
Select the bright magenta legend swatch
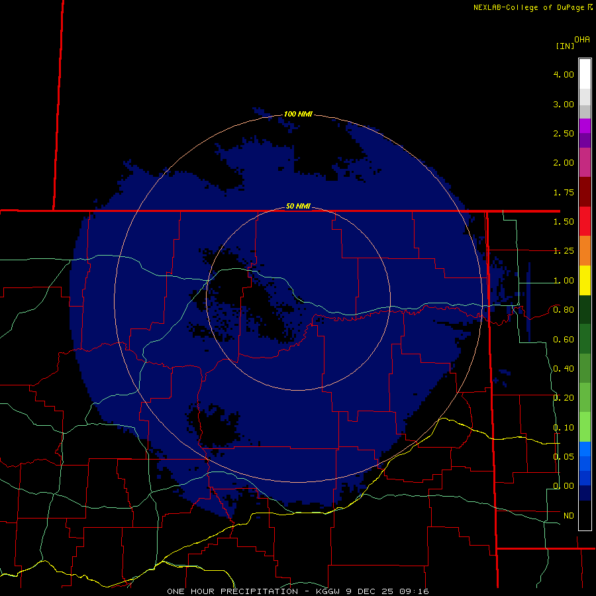pyautogui.click(x=585, y=126)
